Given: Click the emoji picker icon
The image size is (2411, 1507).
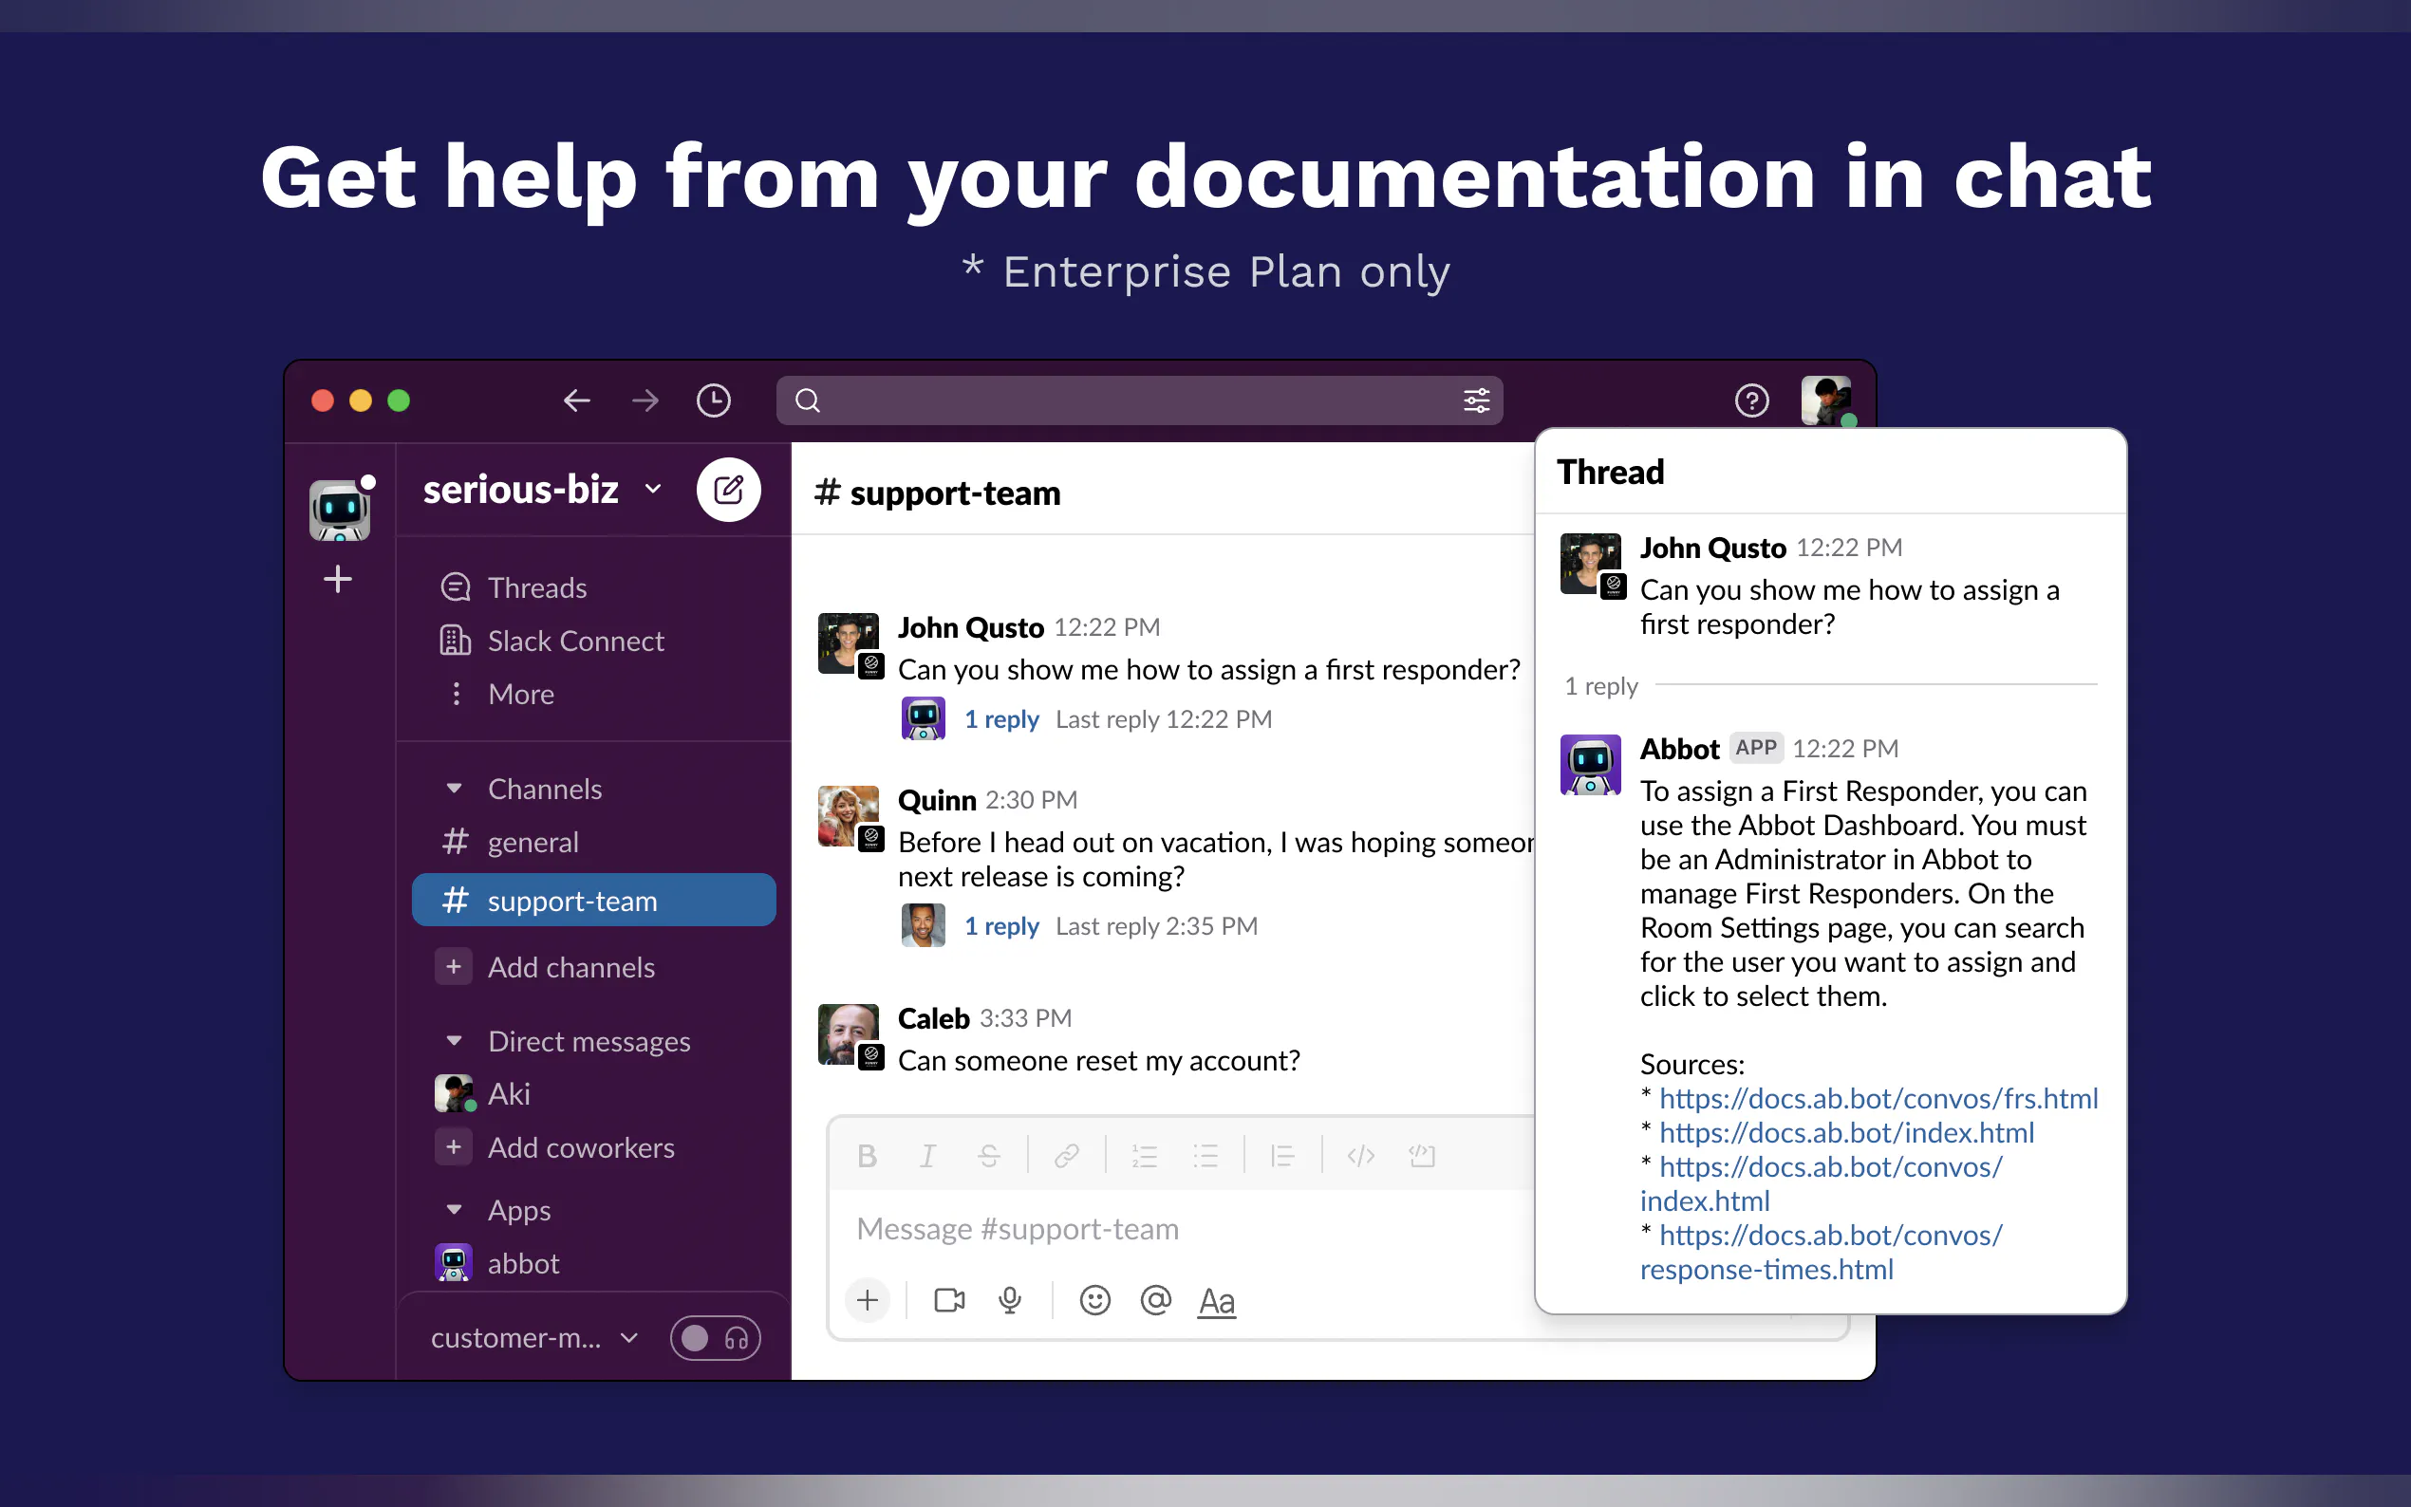Looking at the screenshot, I should point(1094,1300).
